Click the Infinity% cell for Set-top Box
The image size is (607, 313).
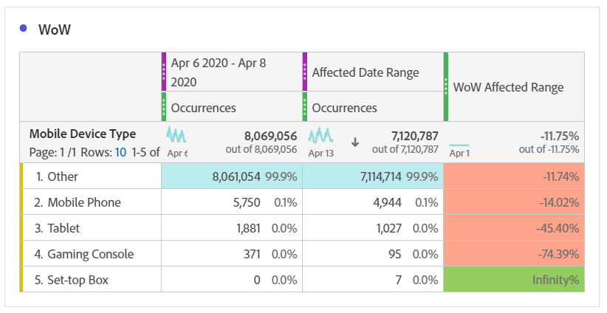pos(514,280)
